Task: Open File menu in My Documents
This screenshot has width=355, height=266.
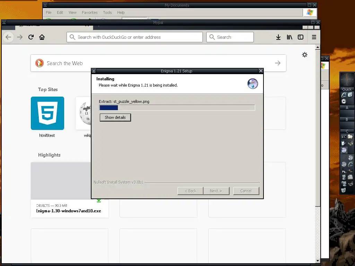Action: click(x=49, y=12)
